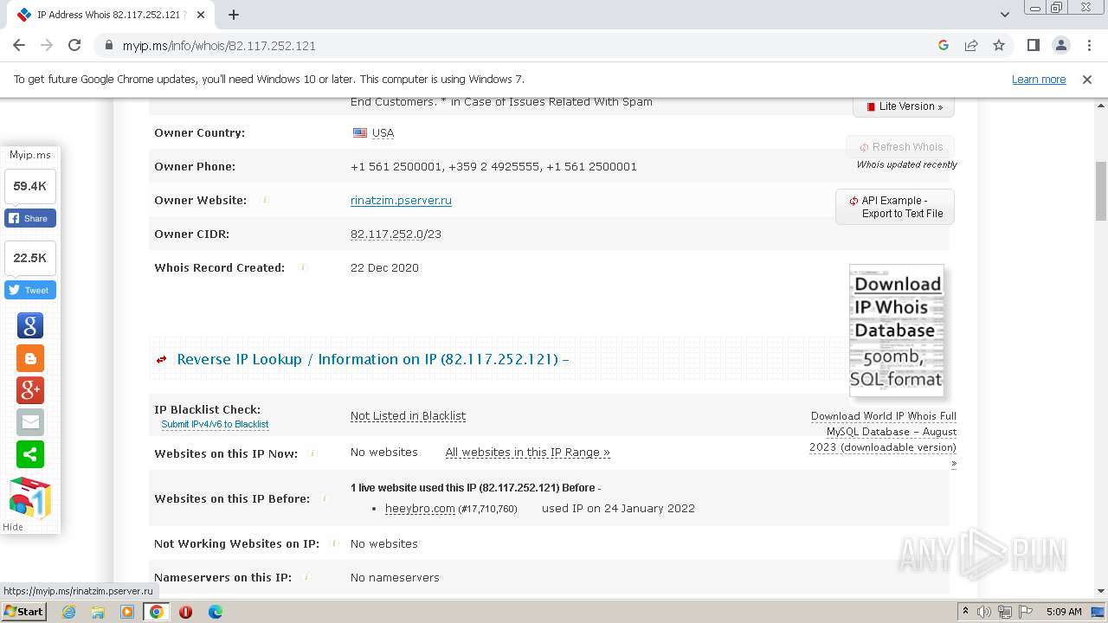Viewport: 1108px width, 623px height.
Task: Open Submit IPv4/v6 to Blacklist link
Action: [215, 424]
